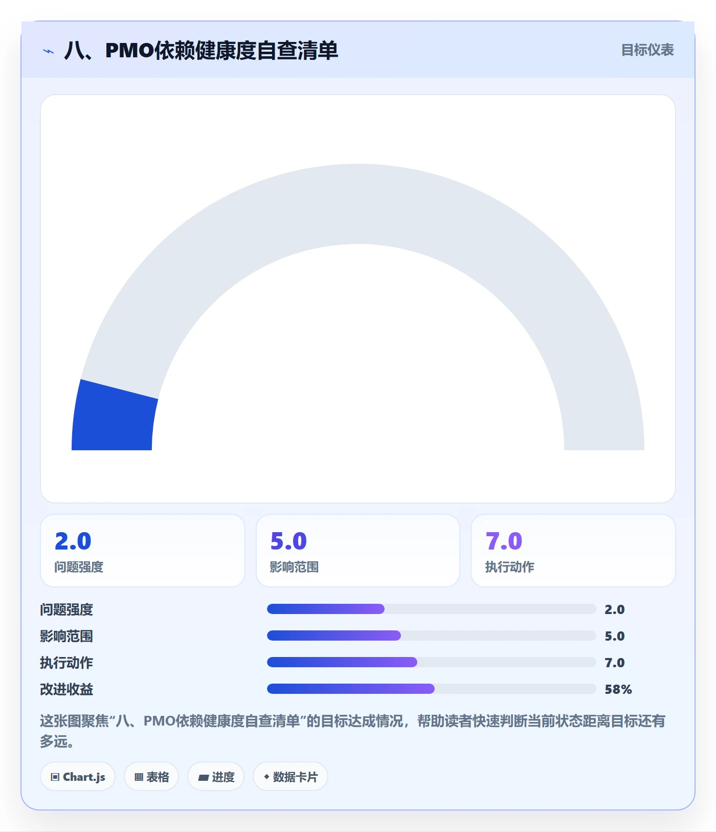716x832 pixels.
Task: Click the 执行动作 row label in list
Action: 66,663
